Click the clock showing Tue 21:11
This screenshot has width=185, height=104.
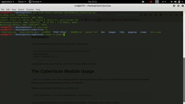pyautogui.click(x=92, y=2)
